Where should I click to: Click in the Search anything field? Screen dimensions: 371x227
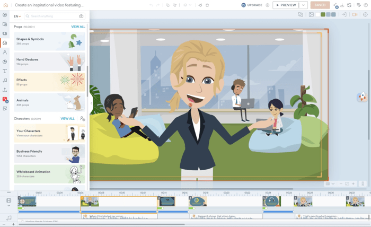(52, 16)
